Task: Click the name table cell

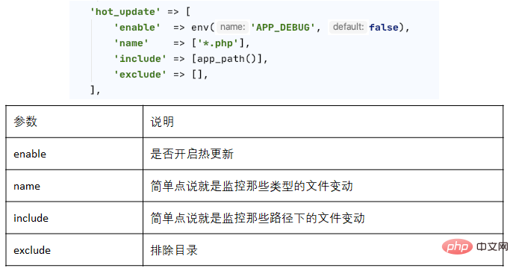Action: (75, 186)
